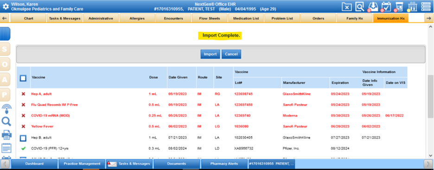Toggle the select-all checkbox in table header

pyautogui.click(x=23, y=78)
